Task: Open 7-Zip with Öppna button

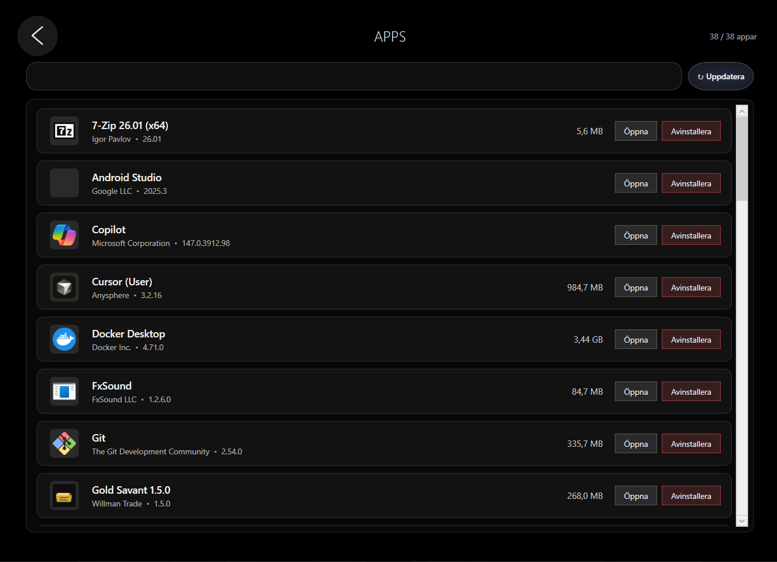Action: pos(636,131)
